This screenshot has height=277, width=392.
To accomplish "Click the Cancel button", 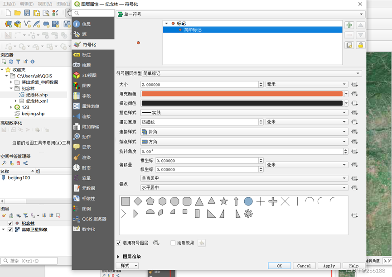I will click(304, 266).
